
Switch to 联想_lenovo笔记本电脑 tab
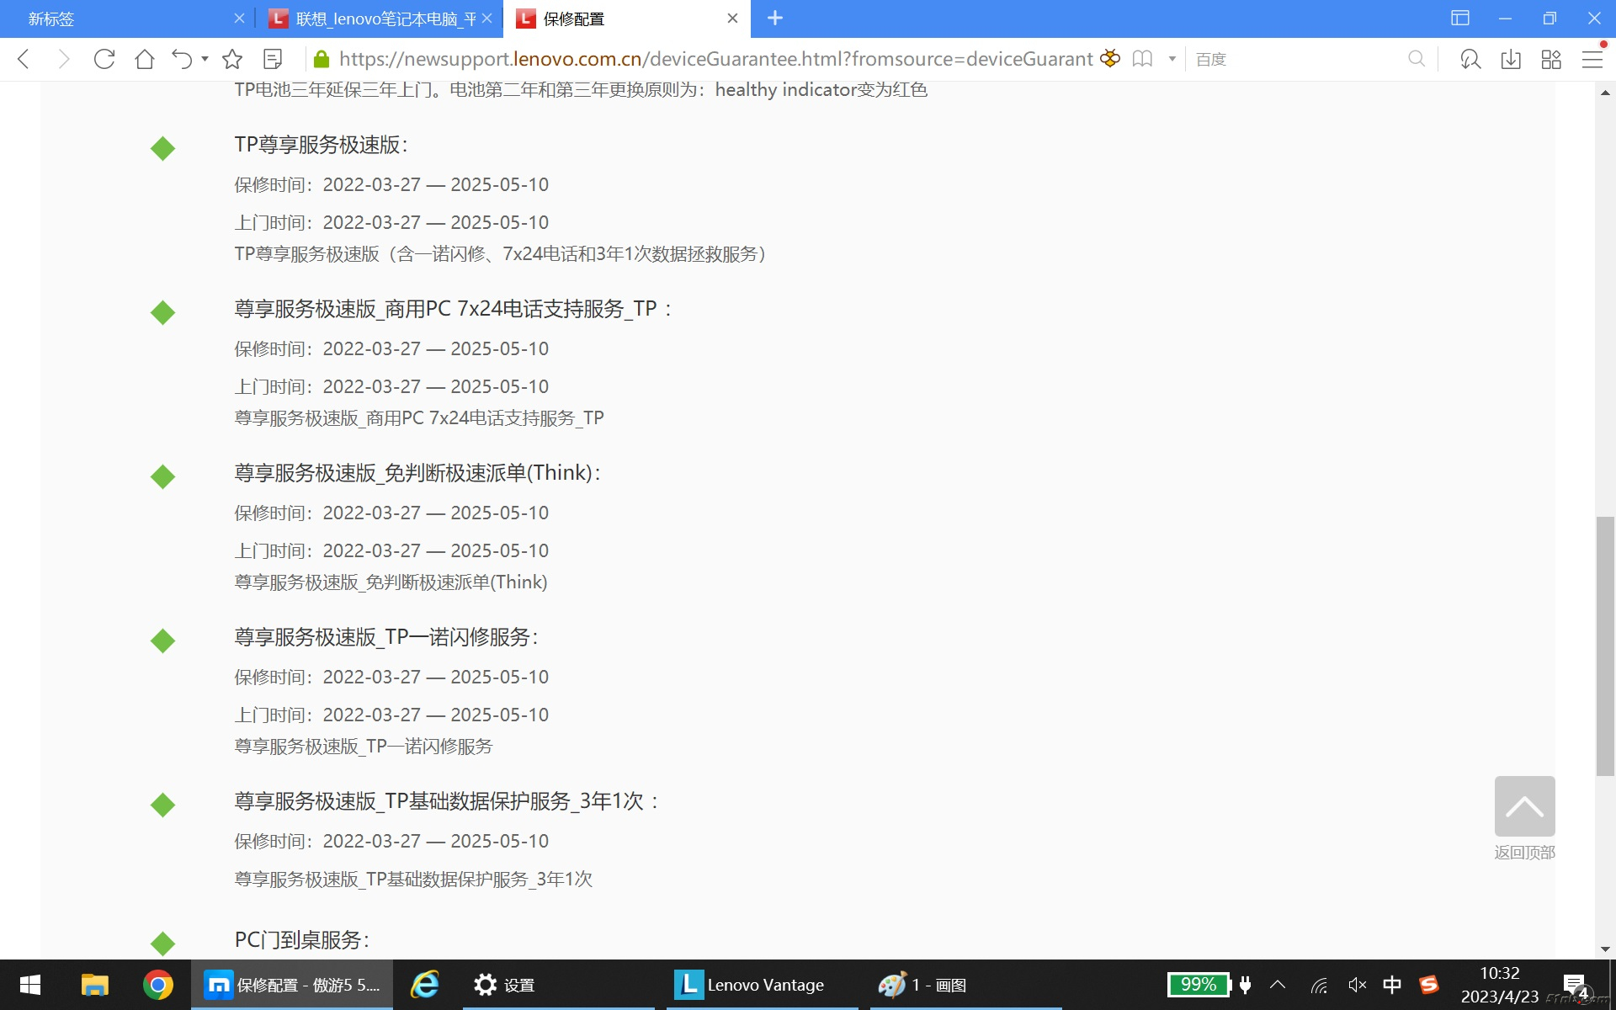click(379, 19)
